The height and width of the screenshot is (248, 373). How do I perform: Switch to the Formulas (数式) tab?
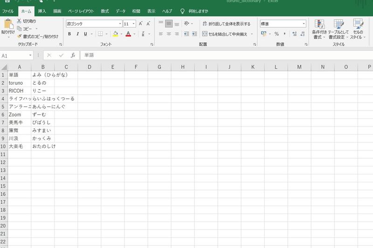(104, 11)
